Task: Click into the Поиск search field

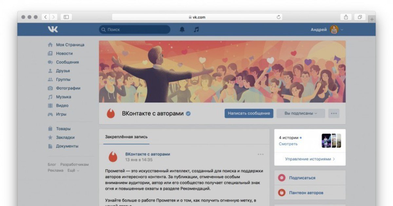Action: [135, 29]
